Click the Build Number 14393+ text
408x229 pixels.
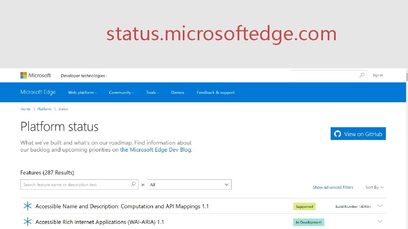pyautogui.click(x=353, y=207)
